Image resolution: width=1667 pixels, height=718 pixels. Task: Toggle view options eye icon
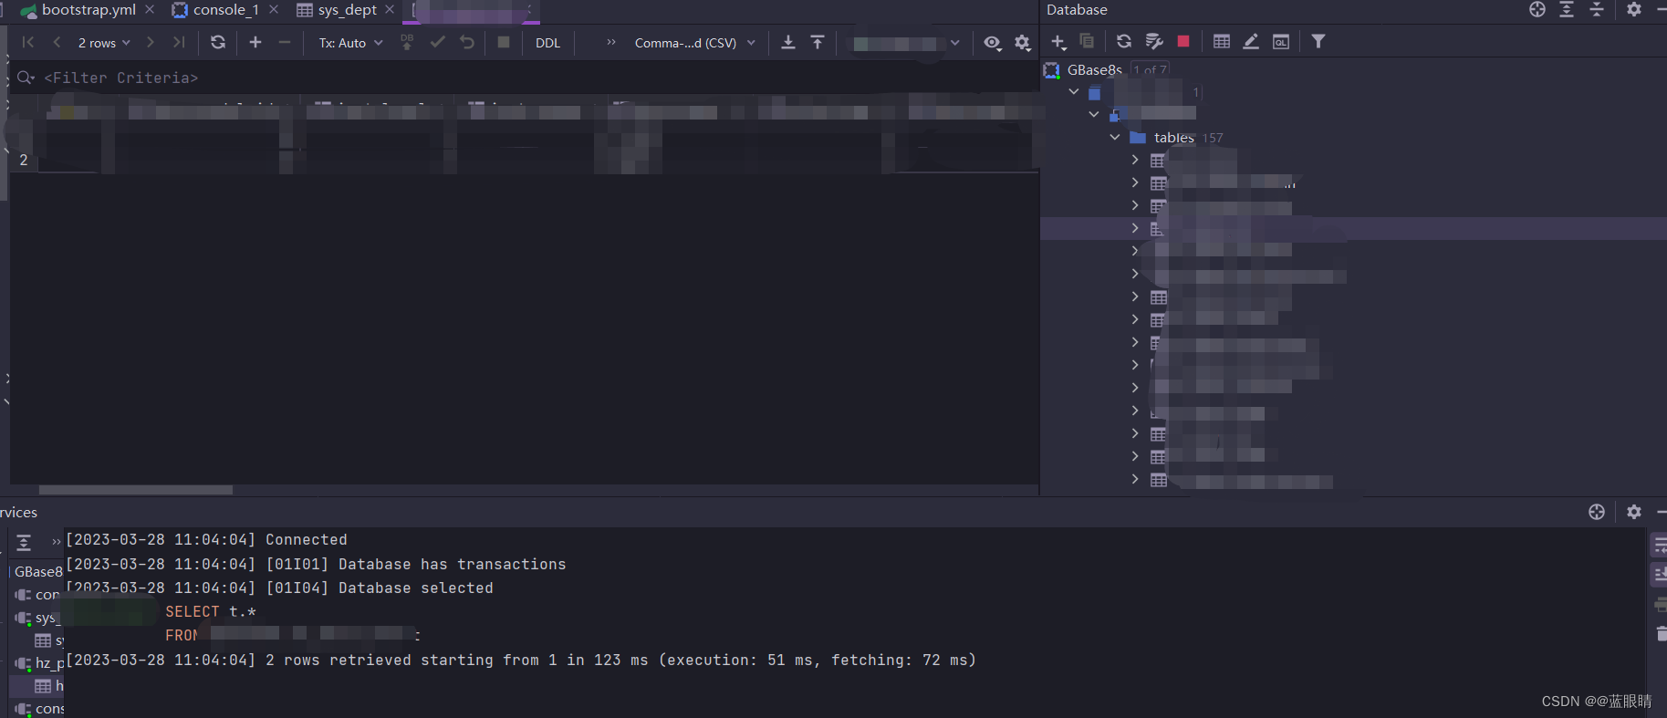(993, 43)
